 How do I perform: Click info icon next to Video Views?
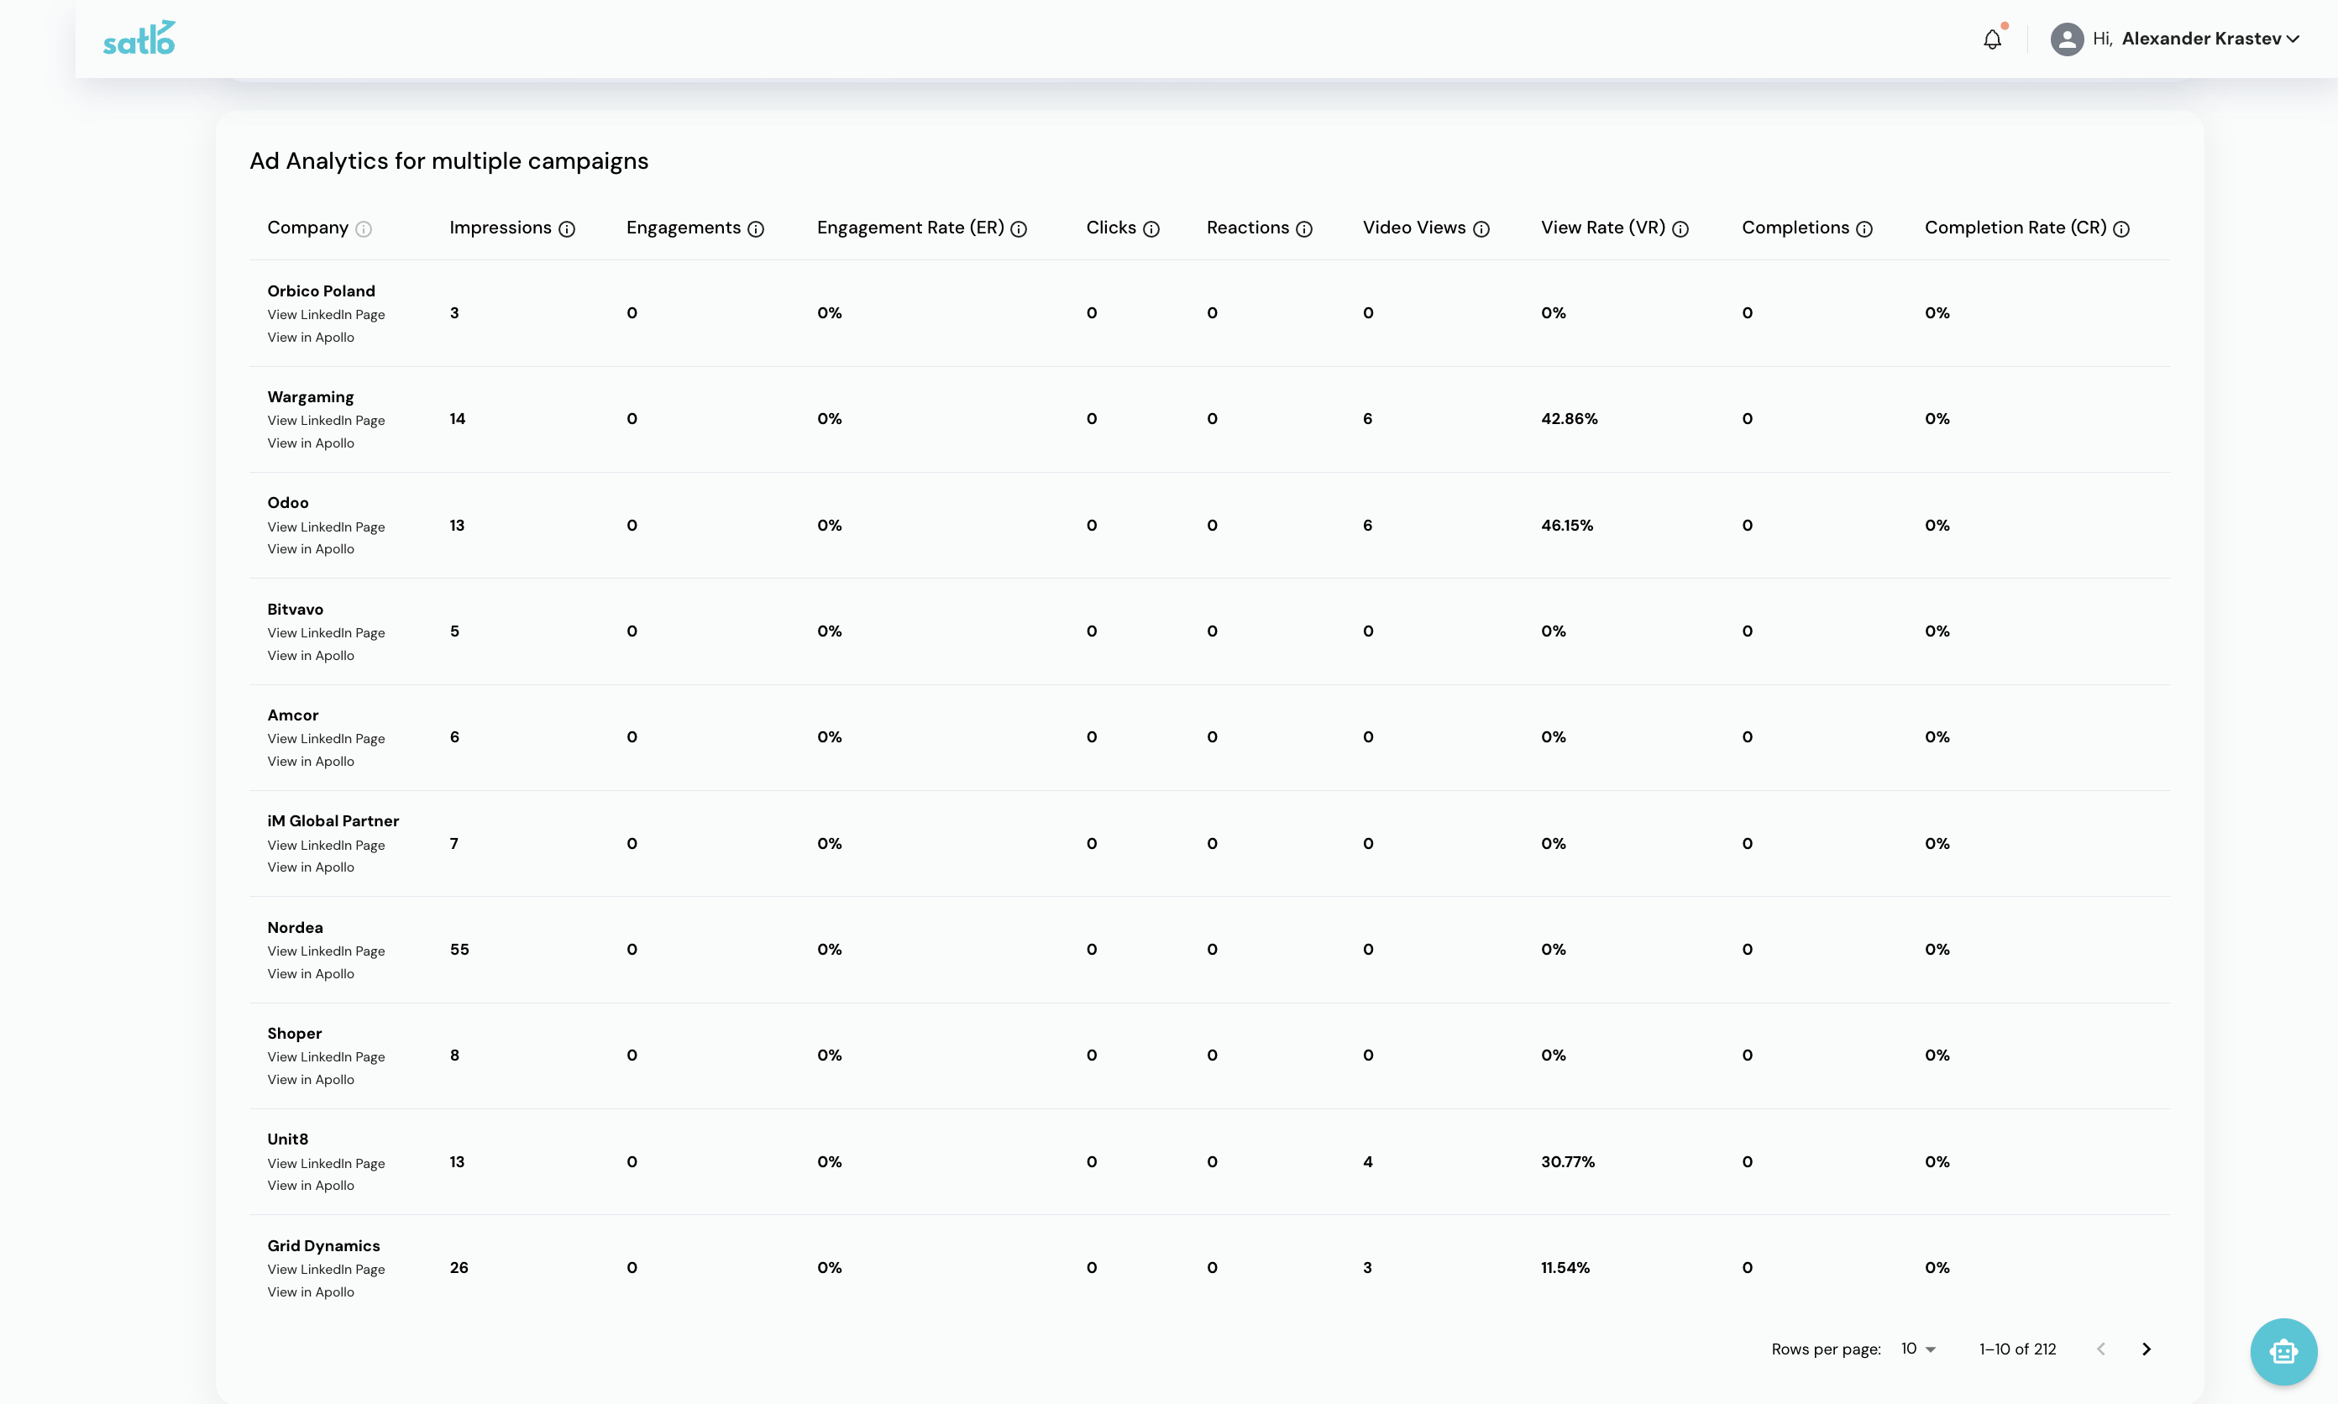pyautogui.click(x=1481, y=229)
